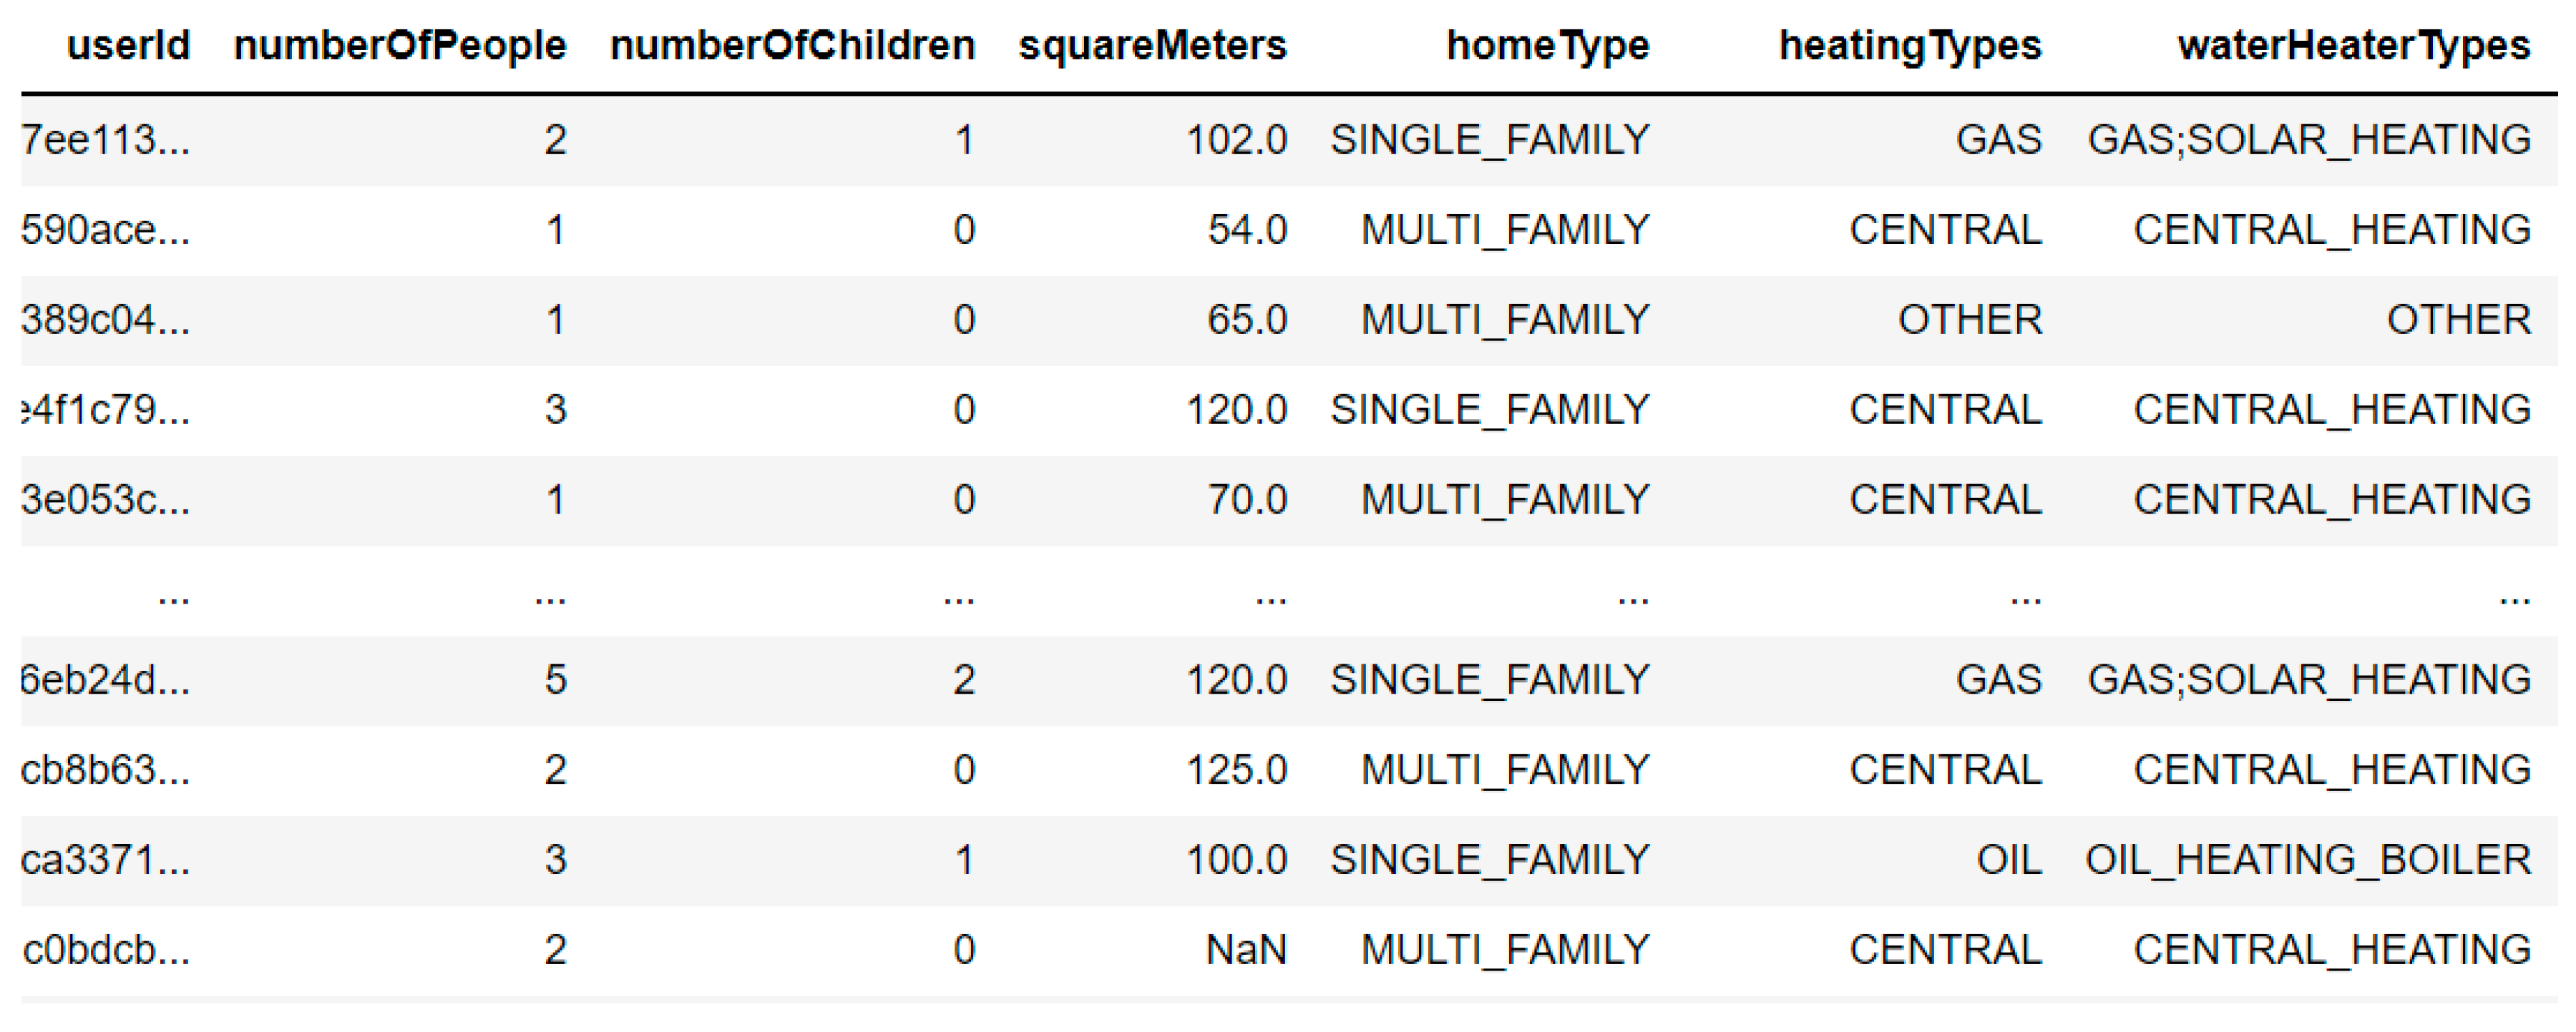
Task: Select the squareMeters value 125.0
Action: pos(1236,770)
